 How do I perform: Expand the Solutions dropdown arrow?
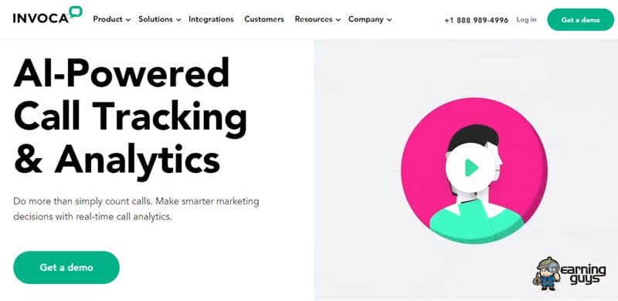[x=178, y=20]
